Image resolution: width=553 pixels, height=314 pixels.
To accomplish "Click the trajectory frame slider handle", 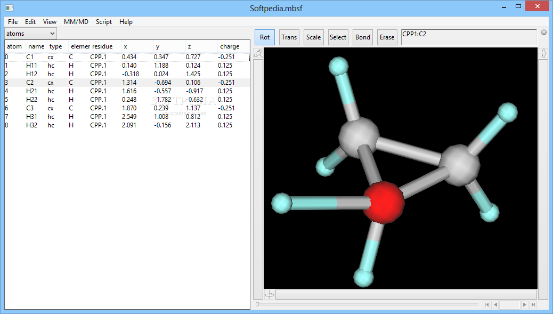I will tap(257, 304).
